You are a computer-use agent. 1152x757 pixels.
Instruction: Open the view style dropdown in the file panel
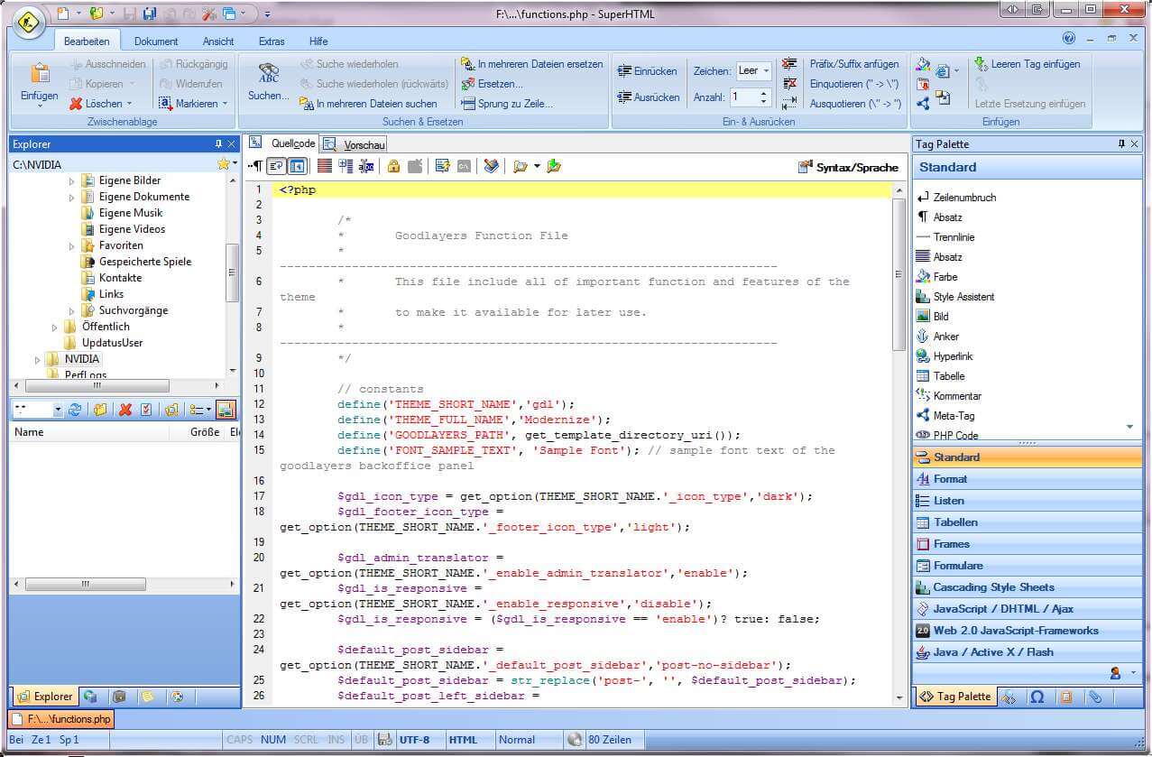tap(198, 409)
